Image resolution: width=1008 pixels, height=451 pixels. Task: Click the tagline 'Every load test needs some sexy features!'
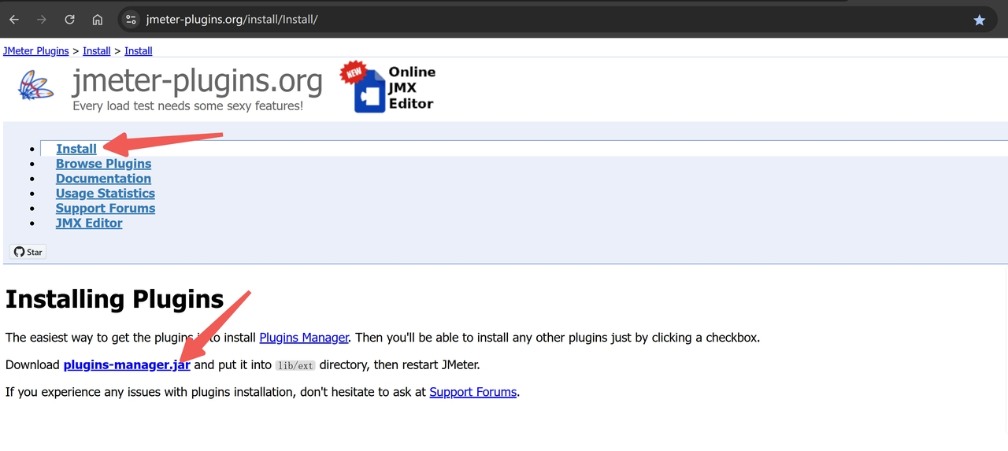(187, 105)
